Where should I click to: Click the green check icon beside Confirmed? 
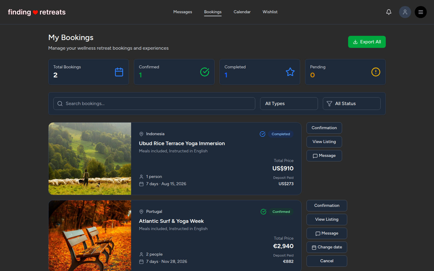click(263, 212)
